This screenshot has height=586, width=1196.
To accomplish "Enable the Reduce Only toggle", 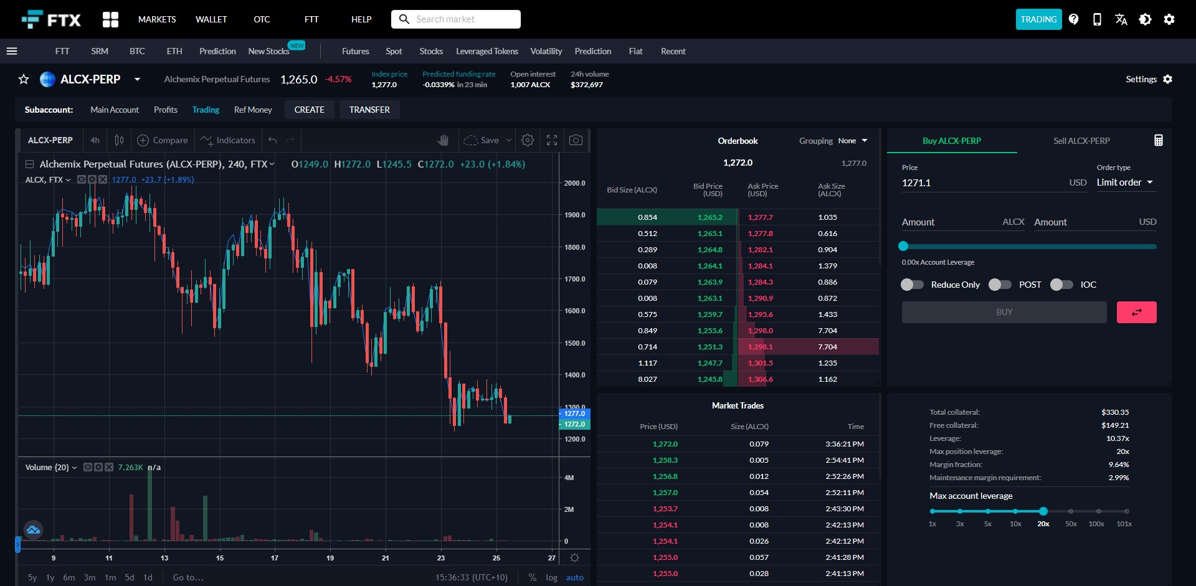I will coord(912,285).
